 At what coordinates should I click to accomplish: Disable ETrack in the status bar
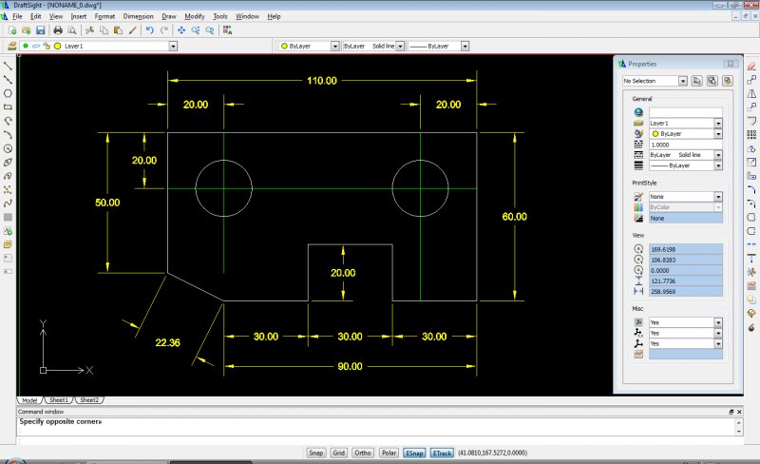coord(442,453)
